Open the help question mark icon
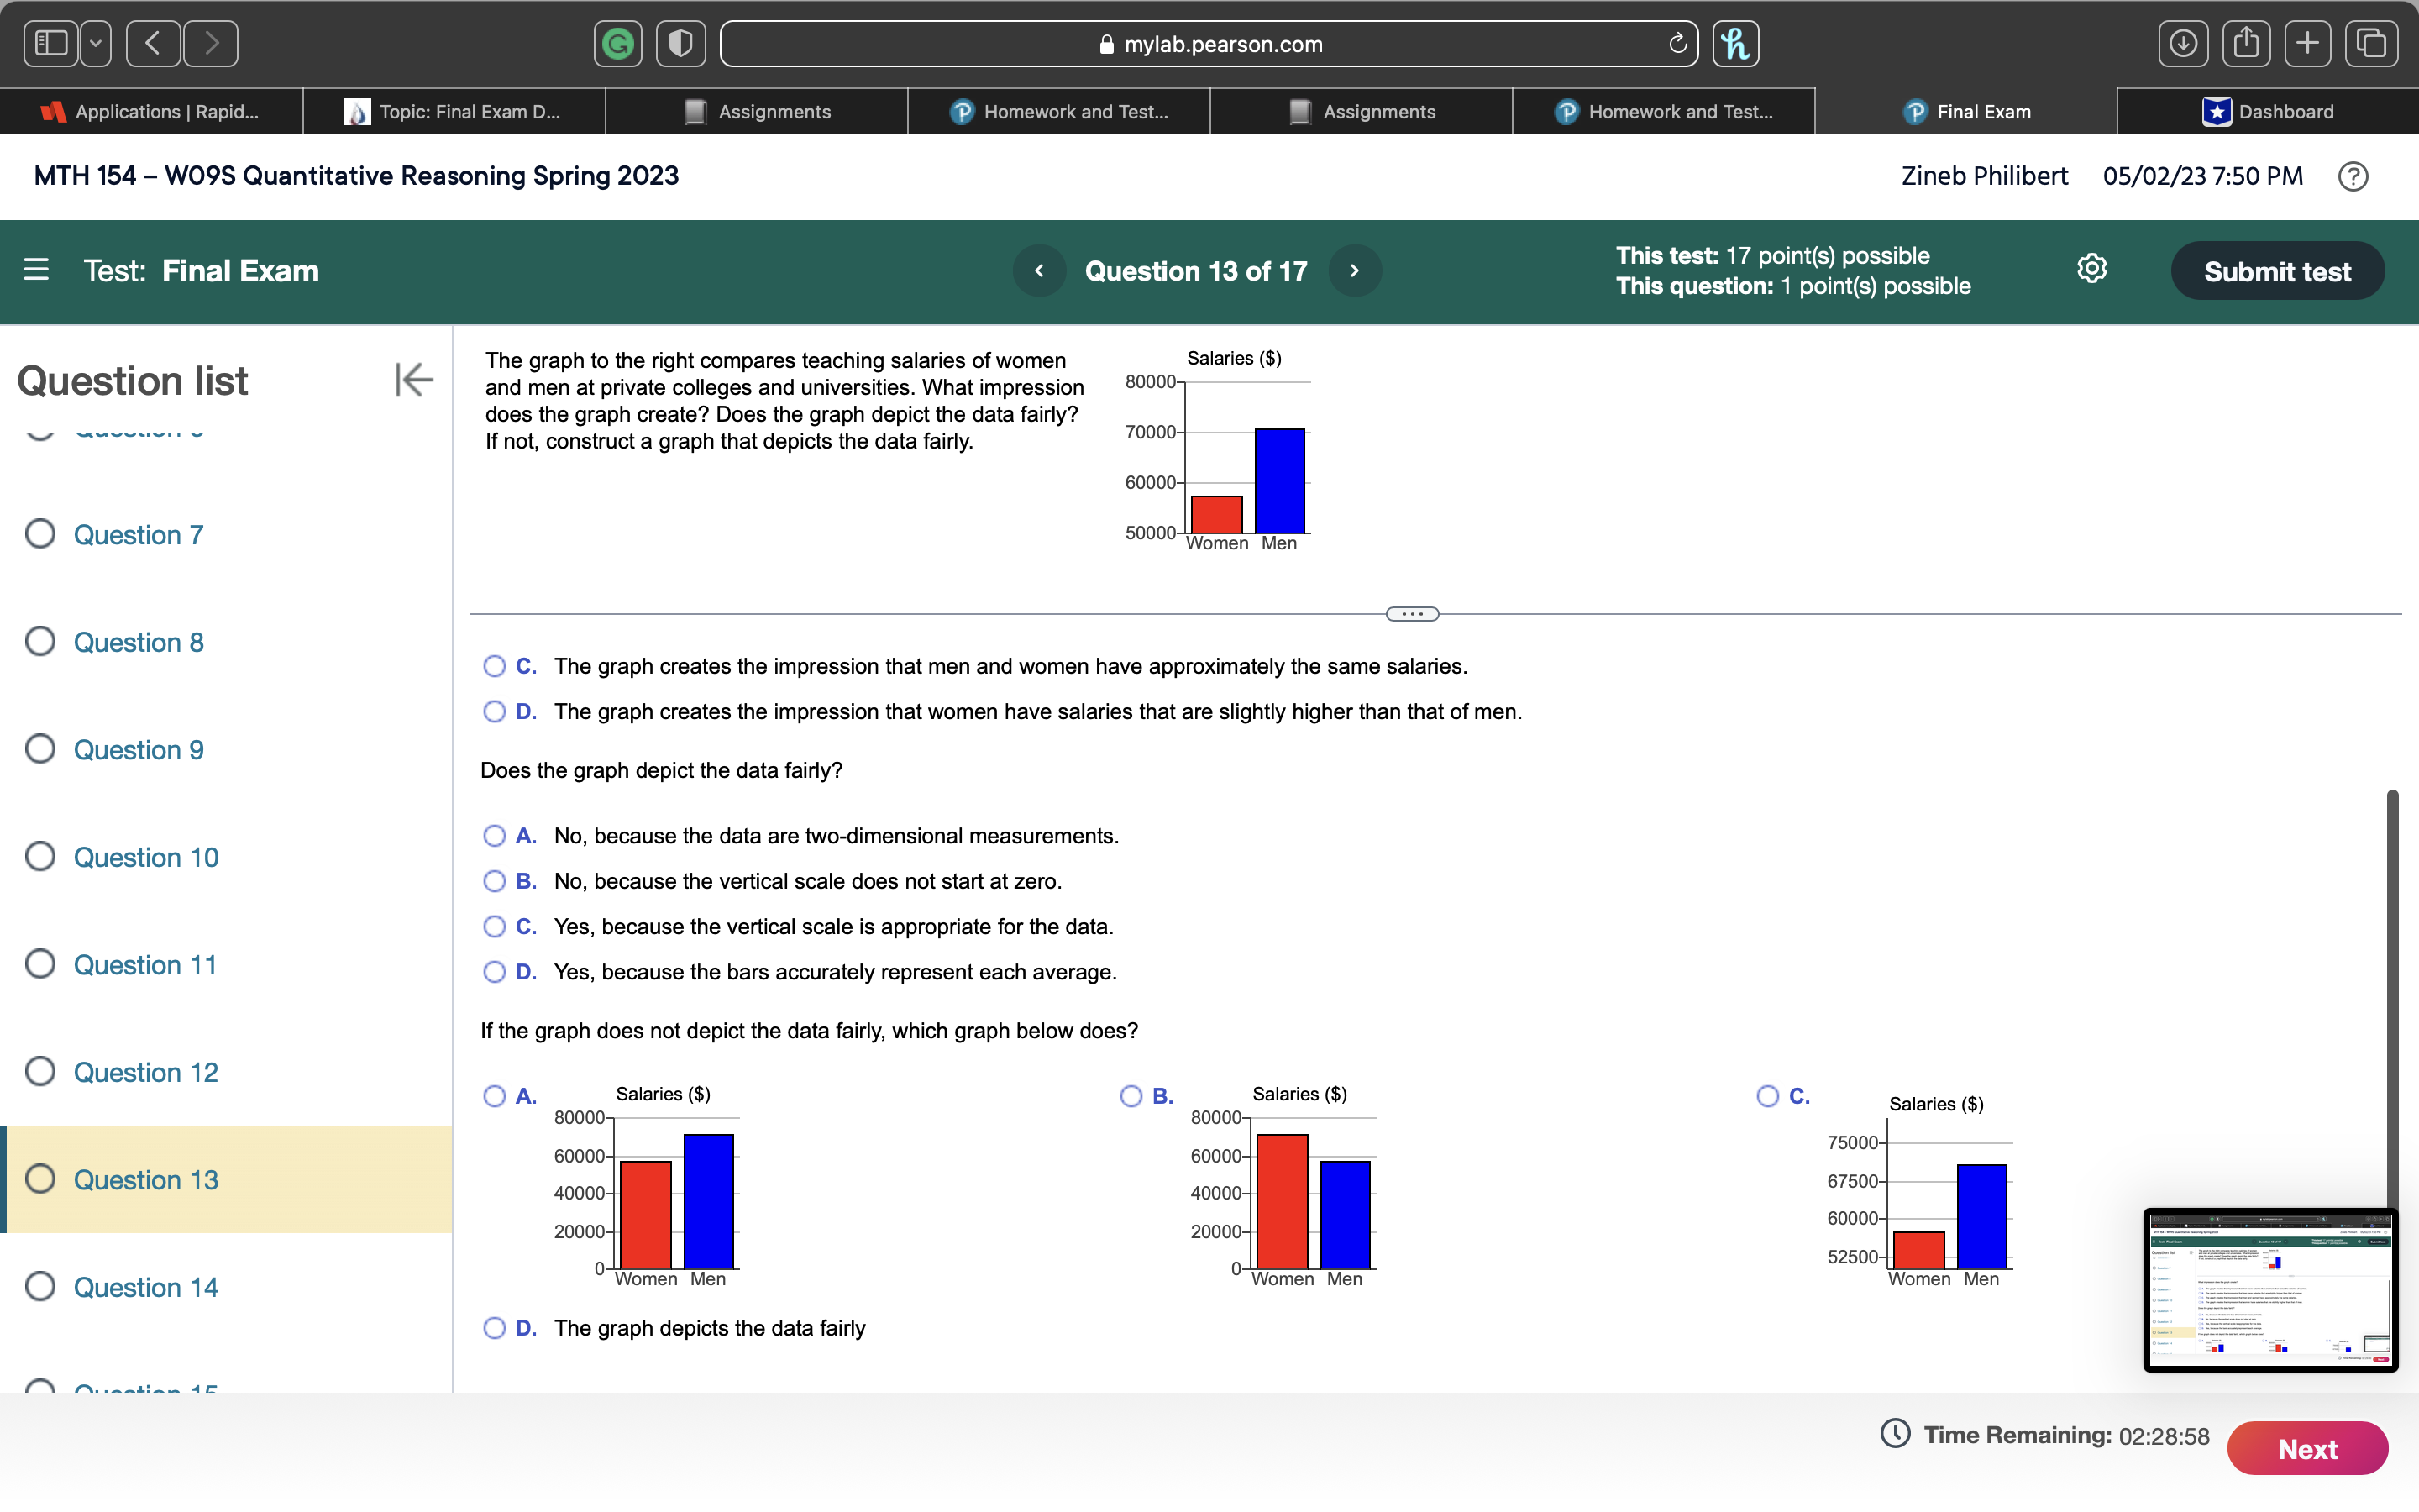 (x=2354, y=176)
